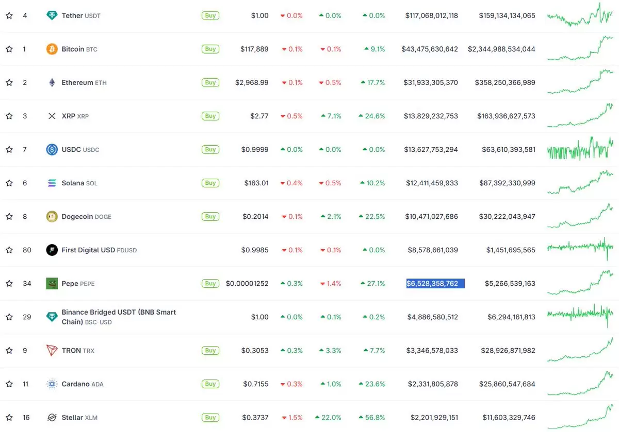
Task: Open the Cardano ADA coin page
Action: pyautogui.click(x=83, y=384)
